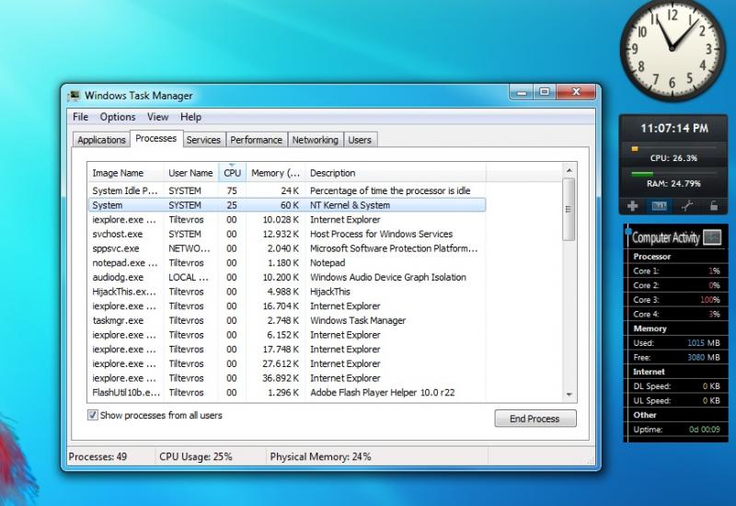Click the yellow CPU usage bar in the gadget

635,149
